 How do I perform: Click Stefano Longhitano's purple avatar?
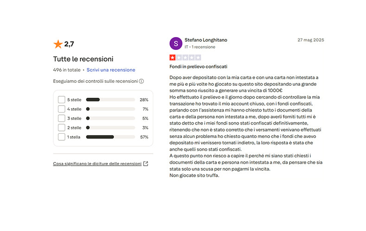pyautogui.click(x=176, y=43)
